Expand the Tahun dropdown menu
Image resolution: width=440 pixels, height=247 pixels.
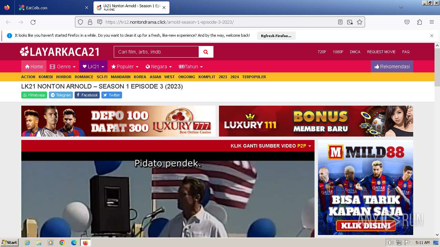[191, 67]
